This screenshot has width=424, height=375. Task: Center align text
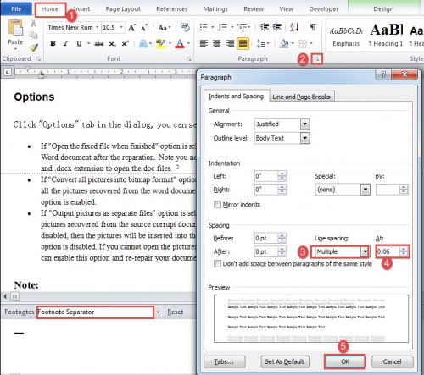217,43
